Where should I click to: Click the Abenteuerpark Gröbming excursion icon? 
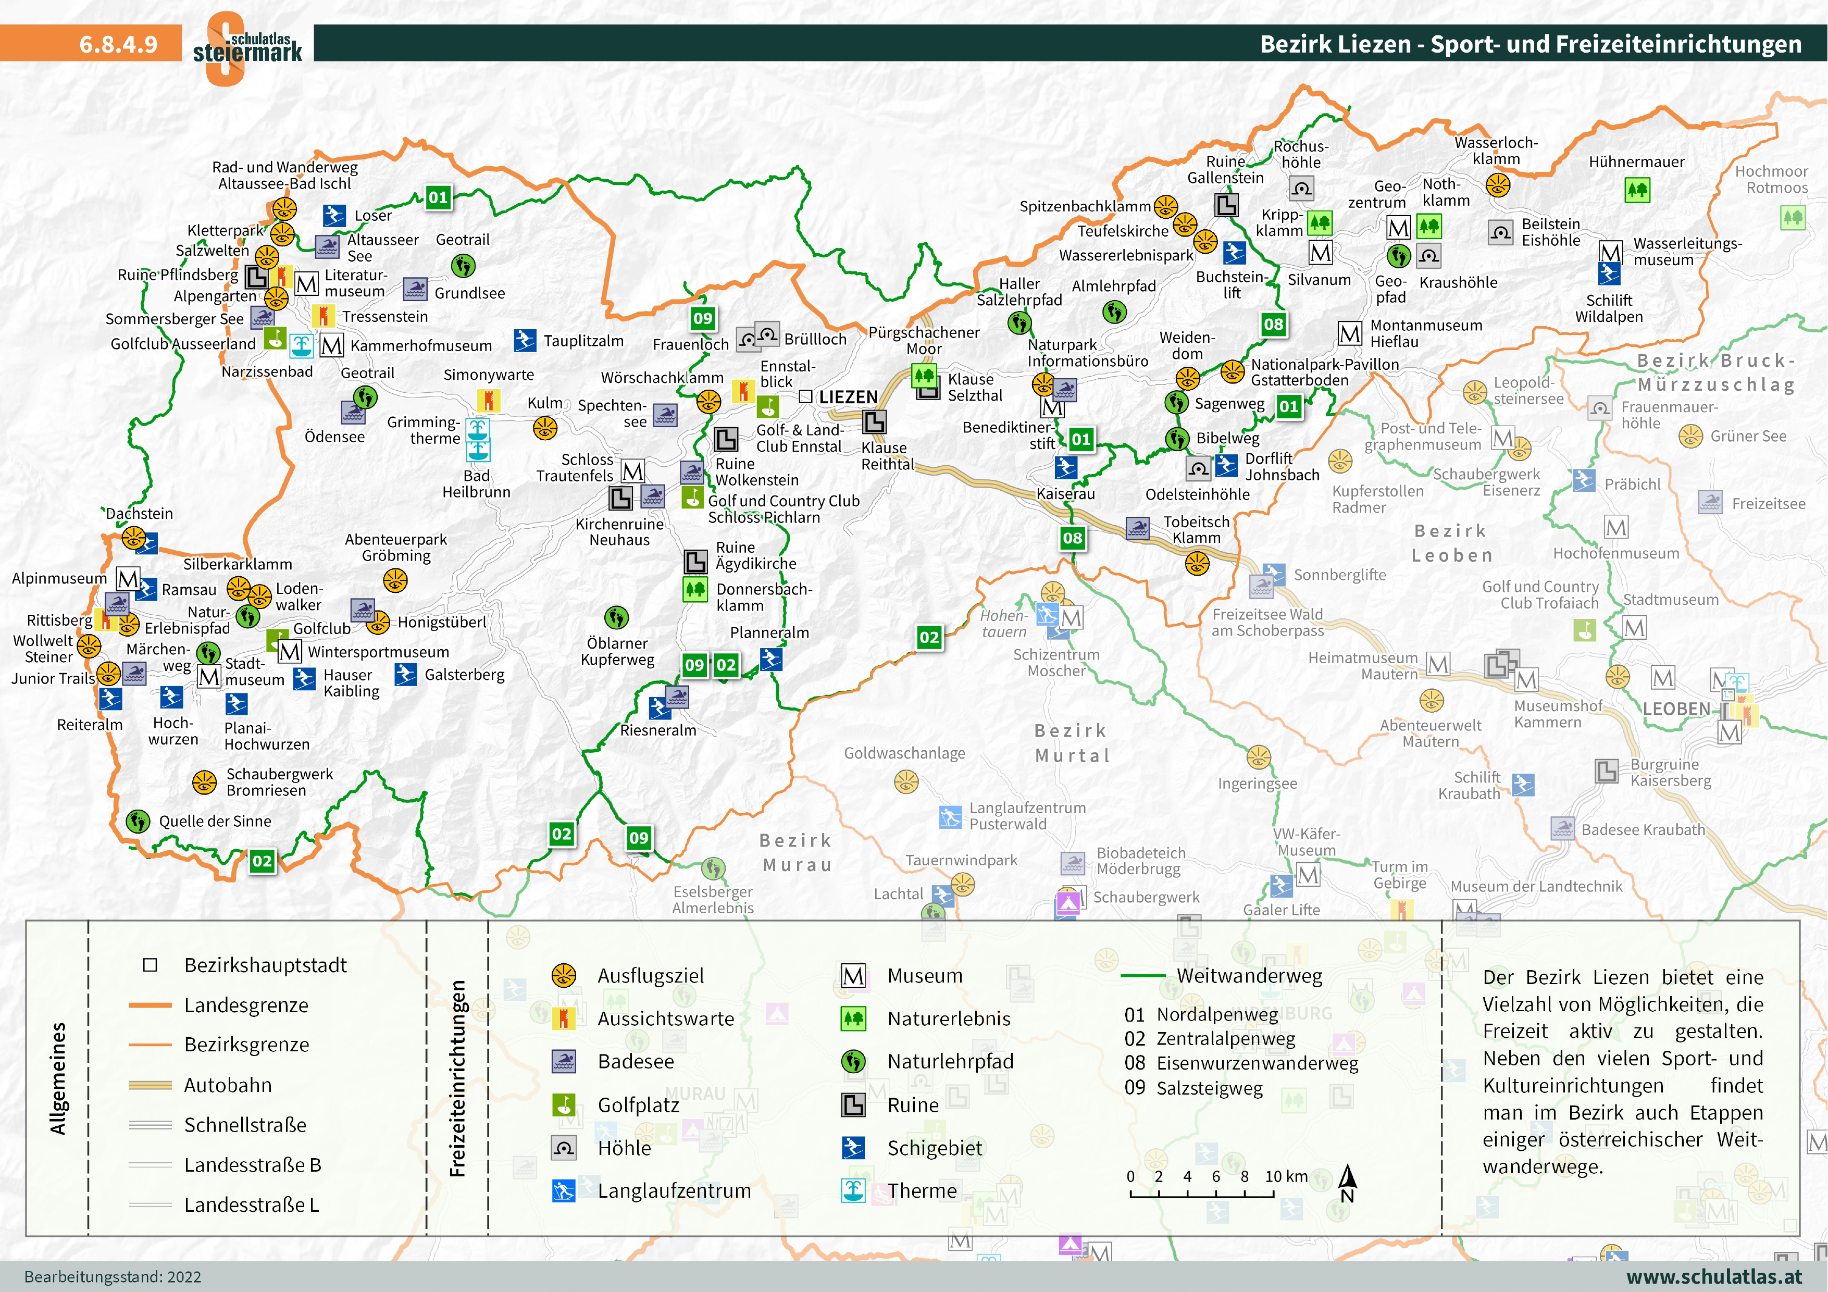(395, 580)
